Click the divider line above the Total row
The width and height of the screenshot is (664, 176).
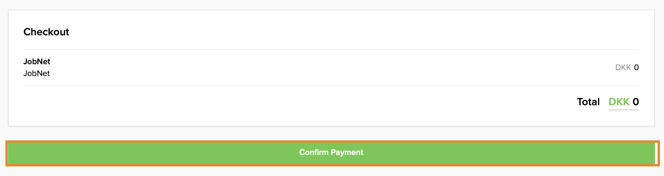tap(331, 86)
